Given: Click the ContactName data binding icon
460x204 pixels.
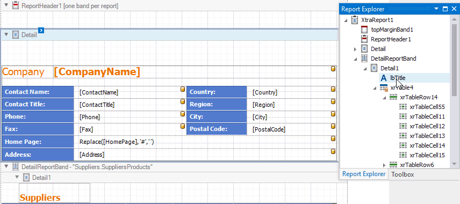Looking at the screenshot, I should (183, 89).
